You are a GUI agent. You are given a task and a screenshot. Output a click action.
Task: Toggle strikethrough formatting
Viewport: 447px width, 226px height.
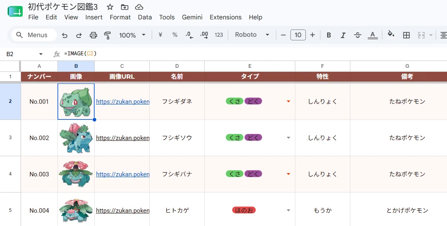pyautogui.click(x=358, y=35)
